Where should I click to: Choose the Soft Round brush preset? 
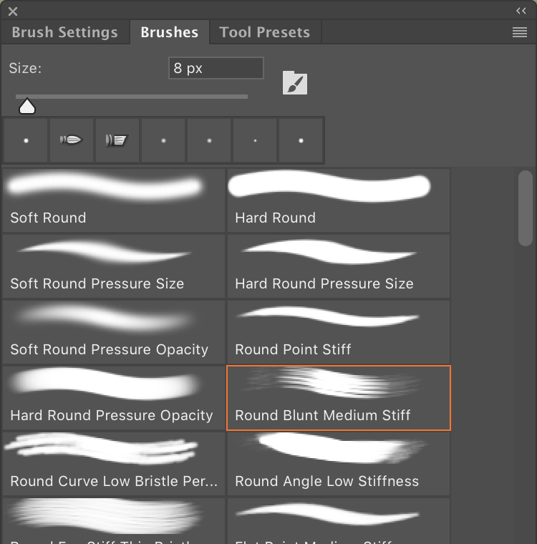[114, 200]
